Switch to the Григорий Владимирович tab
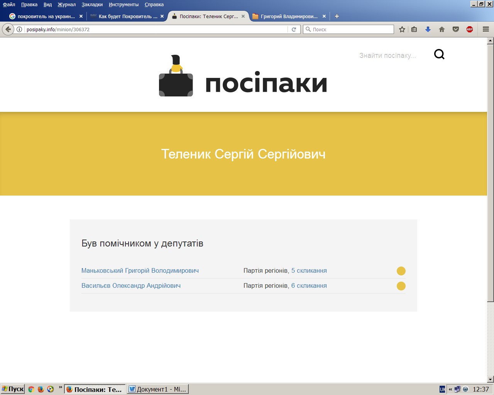The height and width of the screenshot is (395, 494). click(289, 16)
